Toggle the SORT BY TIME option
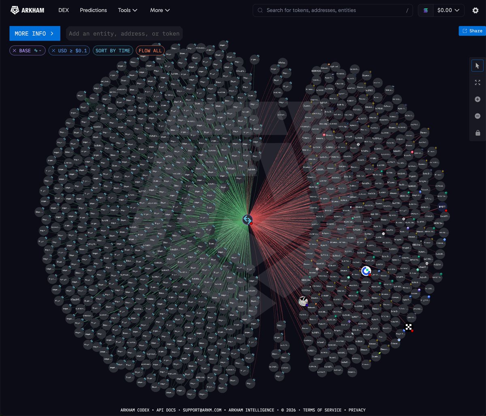The image size is (486, 416). [x=113, y=51]
